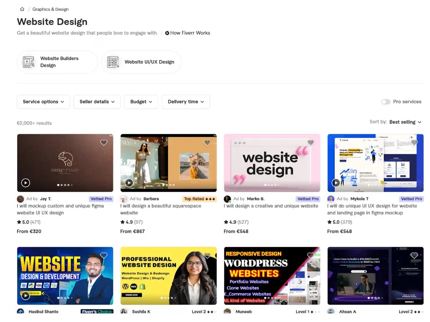Open seller profile Hasibul Shanto
This screenshot has height=322, width=430.
tap(43, 312)
